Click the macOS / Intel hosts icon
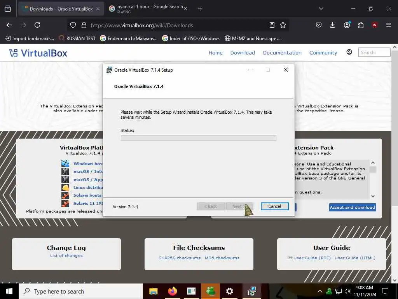398x299 pixels. coord(65,171)
